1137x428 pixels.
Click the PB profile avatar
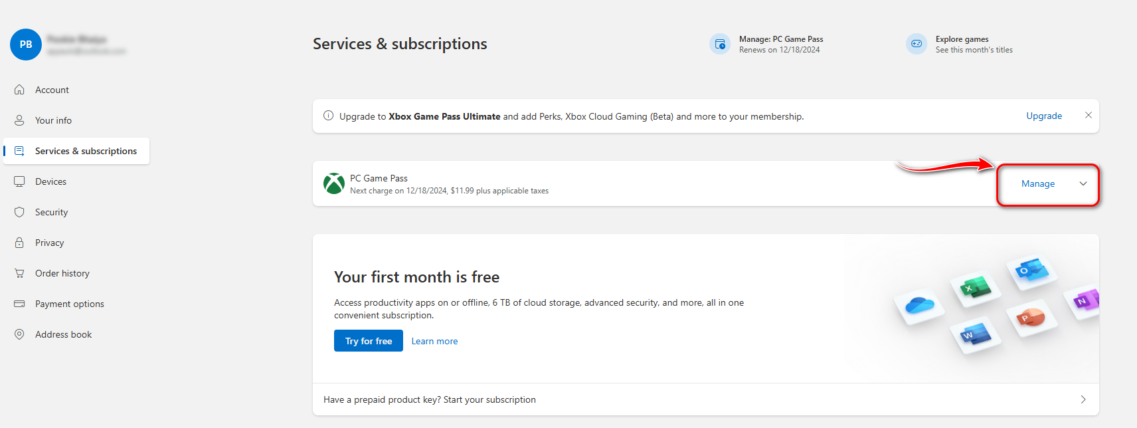pyautogui.click(x=26, y=45)
